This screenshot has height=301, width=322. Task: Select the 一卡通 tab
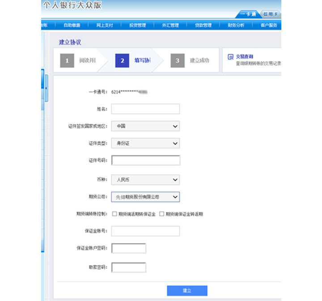pyautogui.click(x=247, y=14)
